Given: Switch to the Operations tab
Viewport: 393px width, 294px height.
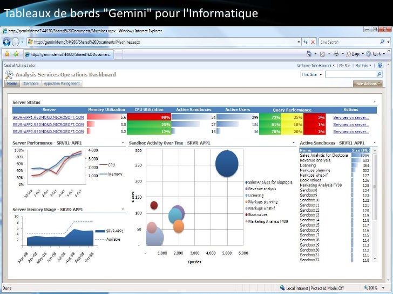Looking at the screenshot, I should coord(30,83).
